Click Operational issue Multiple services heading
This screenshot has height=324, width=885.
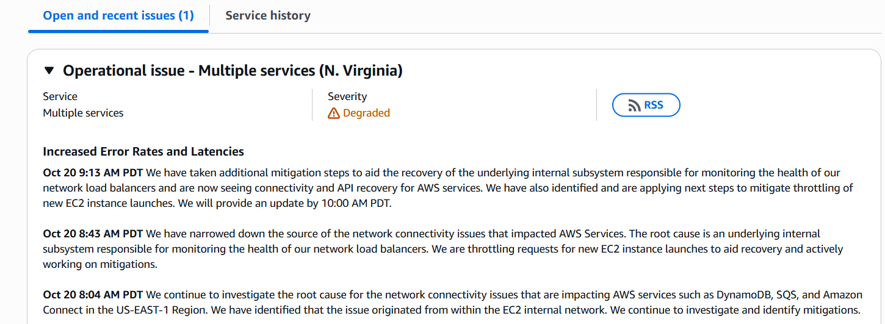click(233, 71)
